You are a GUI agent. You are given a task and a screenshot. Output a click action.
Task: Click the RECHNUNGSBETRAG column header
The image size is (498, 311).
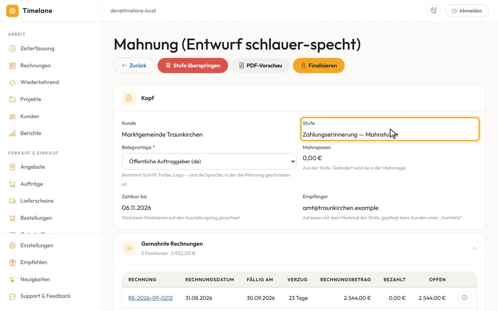345,279
